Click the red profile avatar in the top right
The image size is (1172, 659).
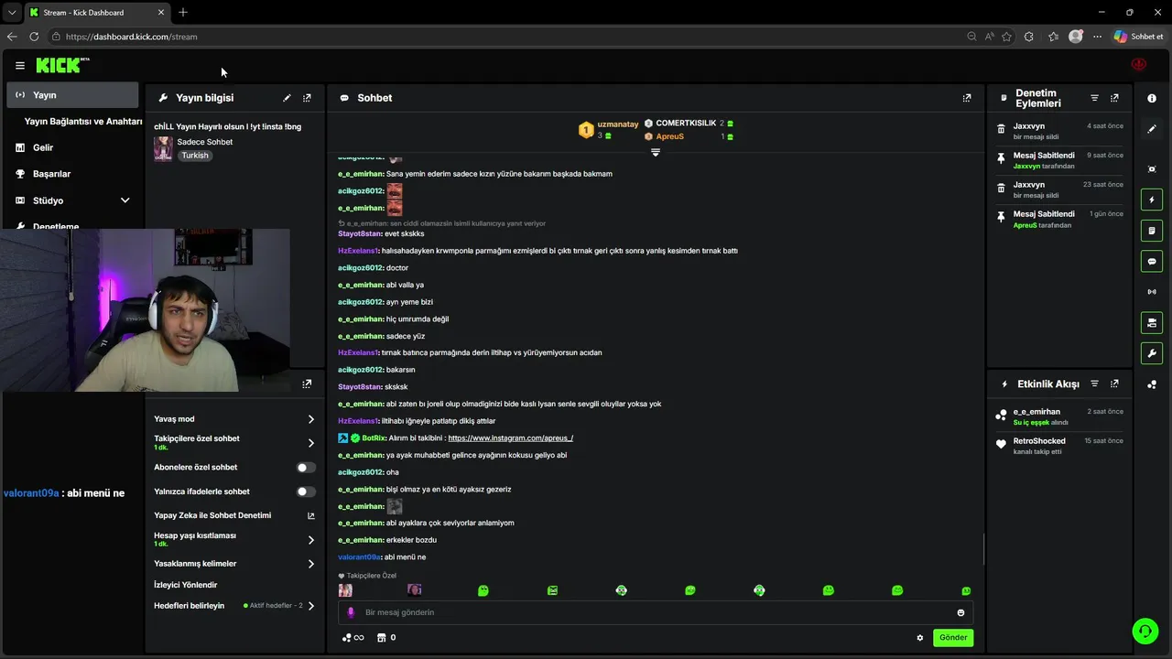coord(1139,65)
